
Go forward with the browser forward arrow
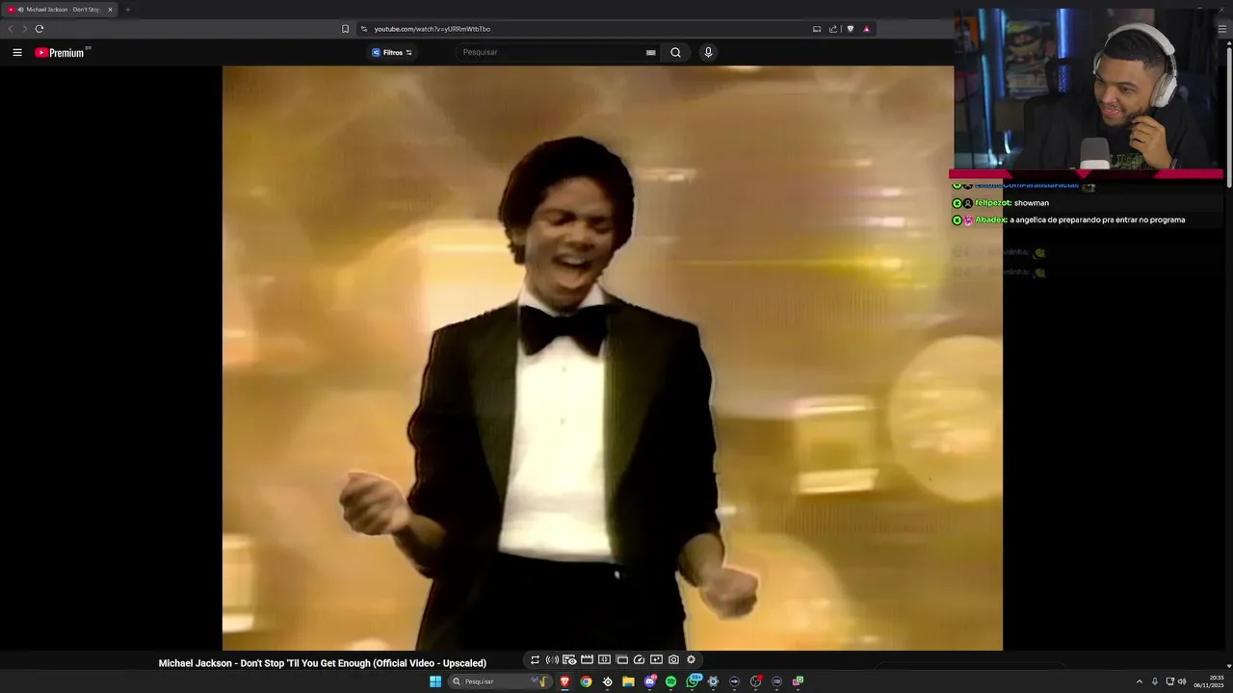pyautogui.click(x=24, y=29)
